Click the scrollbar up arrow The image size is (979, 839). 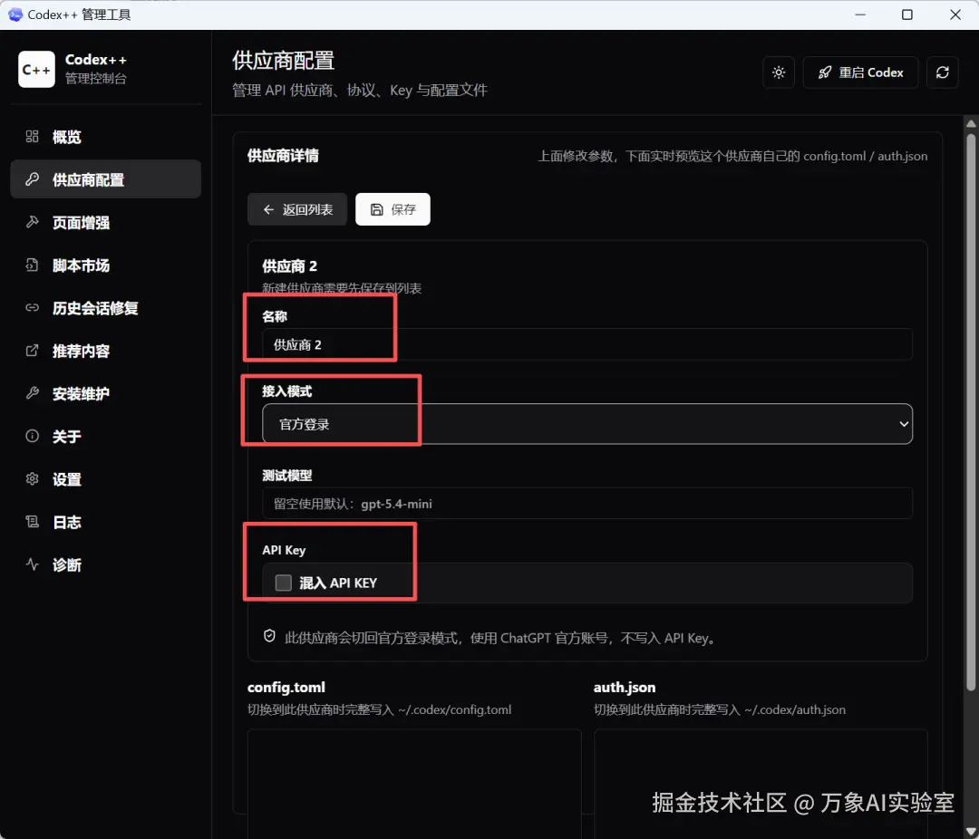coord(971,123)
